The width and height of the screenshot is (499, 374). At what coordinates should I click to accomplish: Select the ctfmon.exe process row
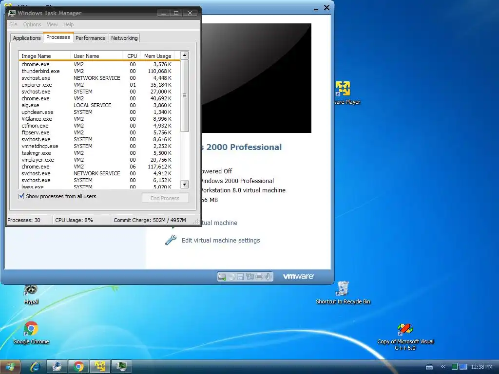[99, 126]
